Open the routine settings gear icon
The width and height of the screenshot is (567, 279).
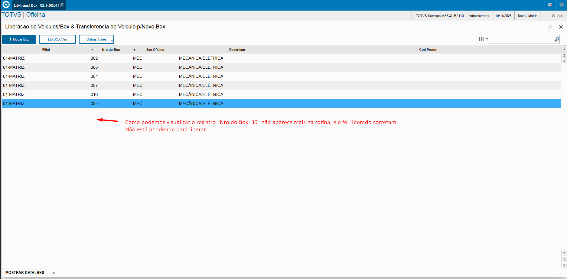550,27
